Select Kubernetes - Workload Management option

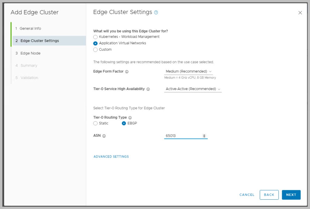point(95,37)
